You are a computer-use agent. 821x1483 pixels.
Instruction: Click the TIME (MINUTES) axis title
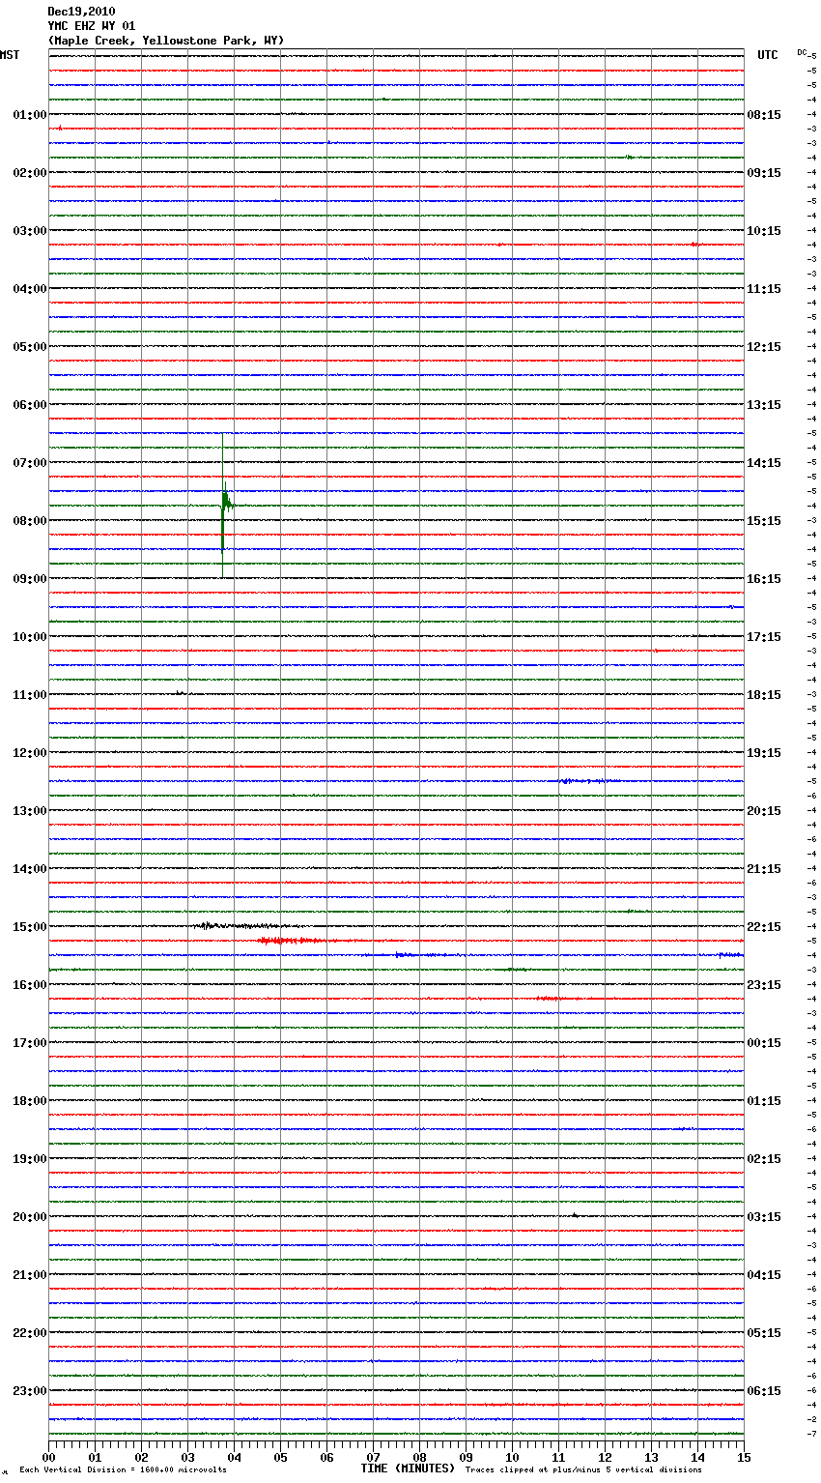pos(408,1468)
